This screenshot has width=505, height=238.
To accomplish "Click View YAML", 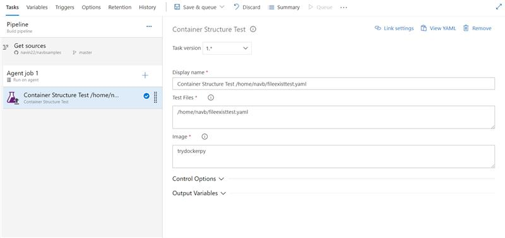I will (438, 28).
